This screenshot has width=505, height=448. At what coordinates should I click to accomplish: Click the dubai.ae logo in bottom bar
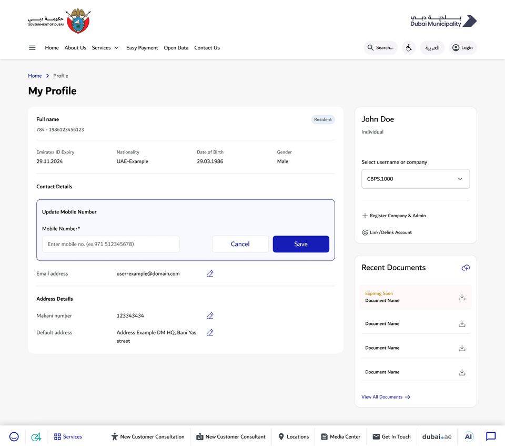pyautogui.click(x=437, y=437)
